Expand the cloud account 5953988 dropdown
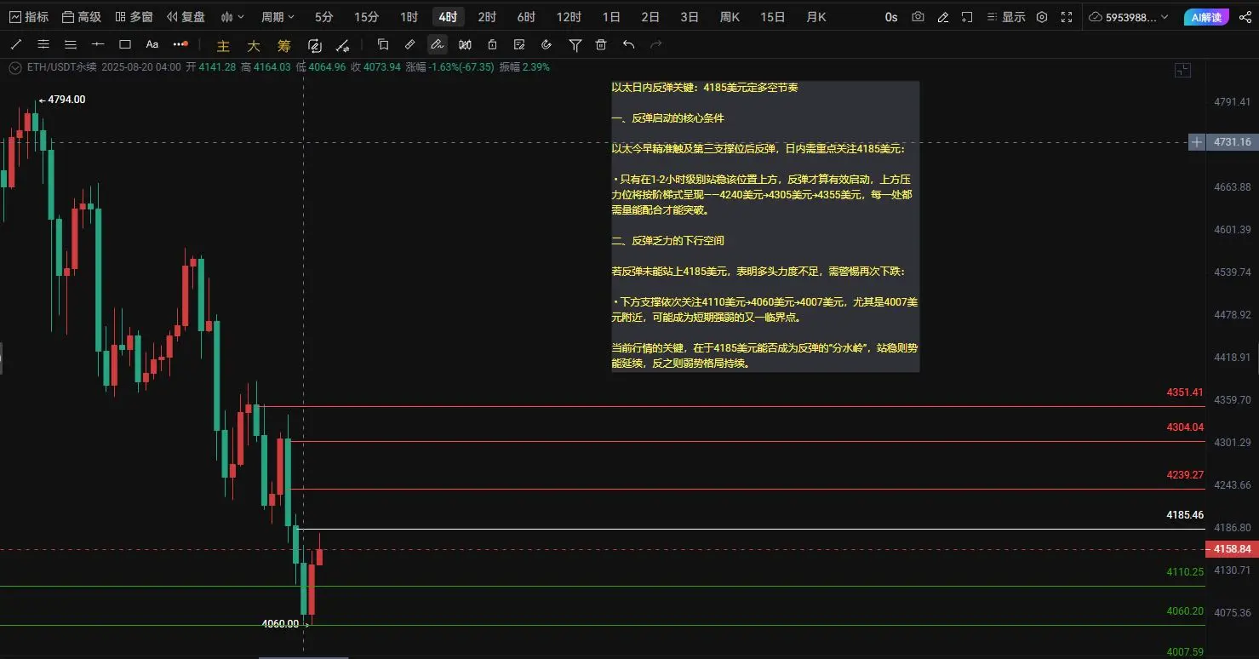The image size is (1259, 659). point(1129,16)
